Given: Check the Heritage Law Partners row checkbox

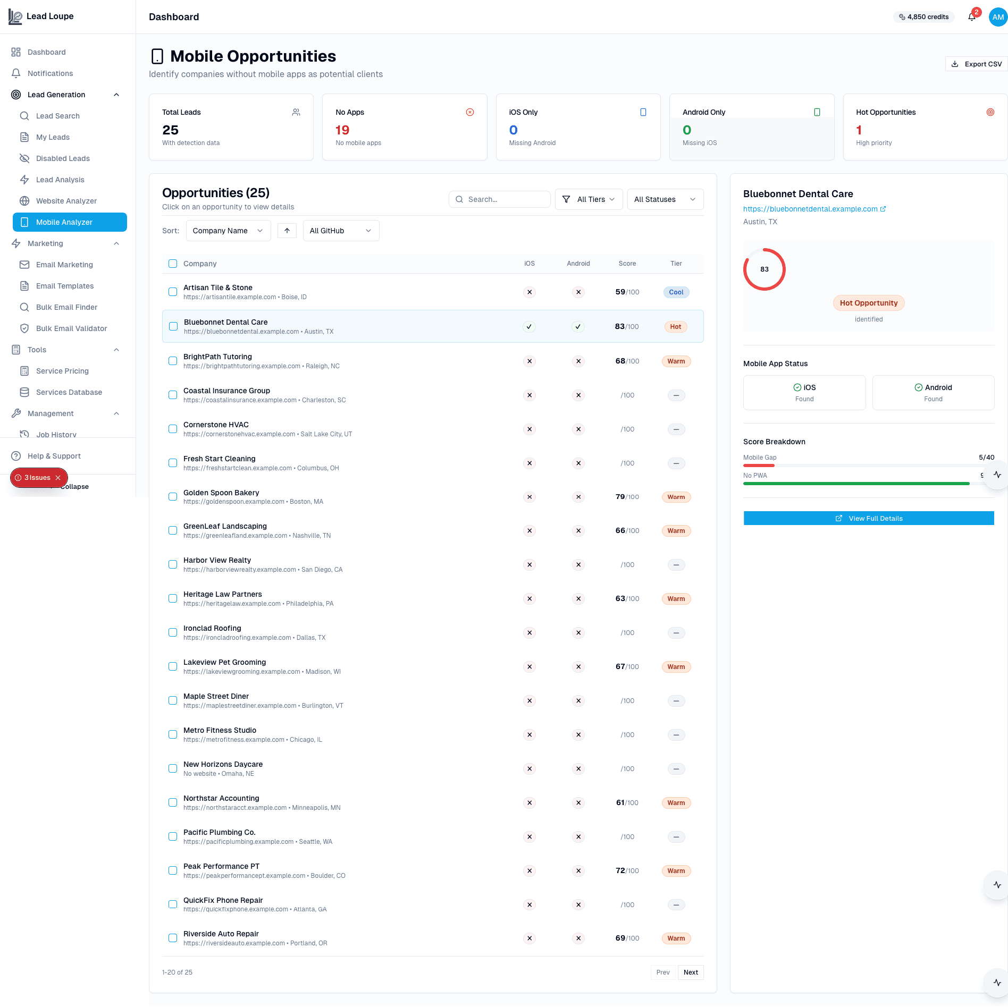Looking at the screenshot, I should pyautogui.click(x=173, y=598).
